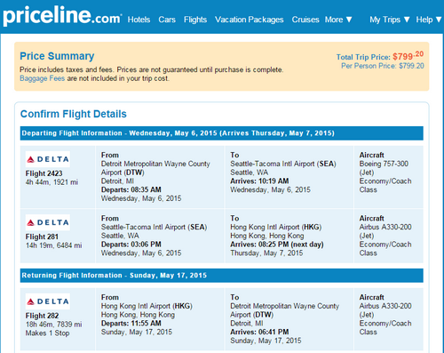Click Delta logo for Flight 2423
The width and height of the screenshot is (444, 353).
tap(48, 159)
